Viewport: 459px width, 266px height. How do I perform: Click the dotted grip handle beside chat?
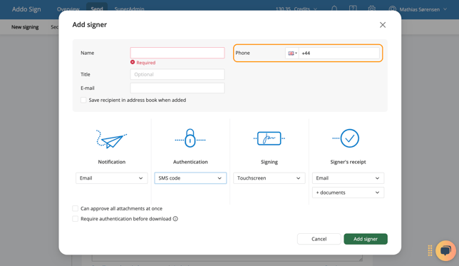(430, 251)
